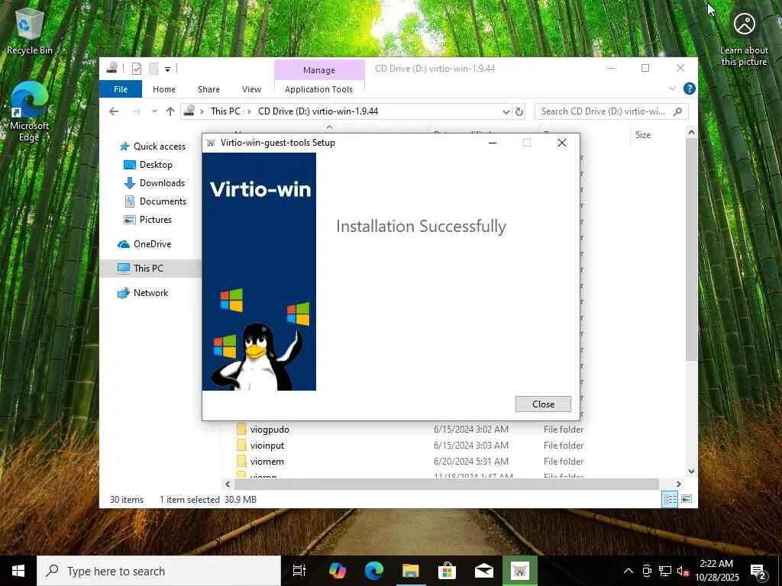782x586 pixels.
Task: Click the Explorer help question-mark icon
Action: [690, 89]
